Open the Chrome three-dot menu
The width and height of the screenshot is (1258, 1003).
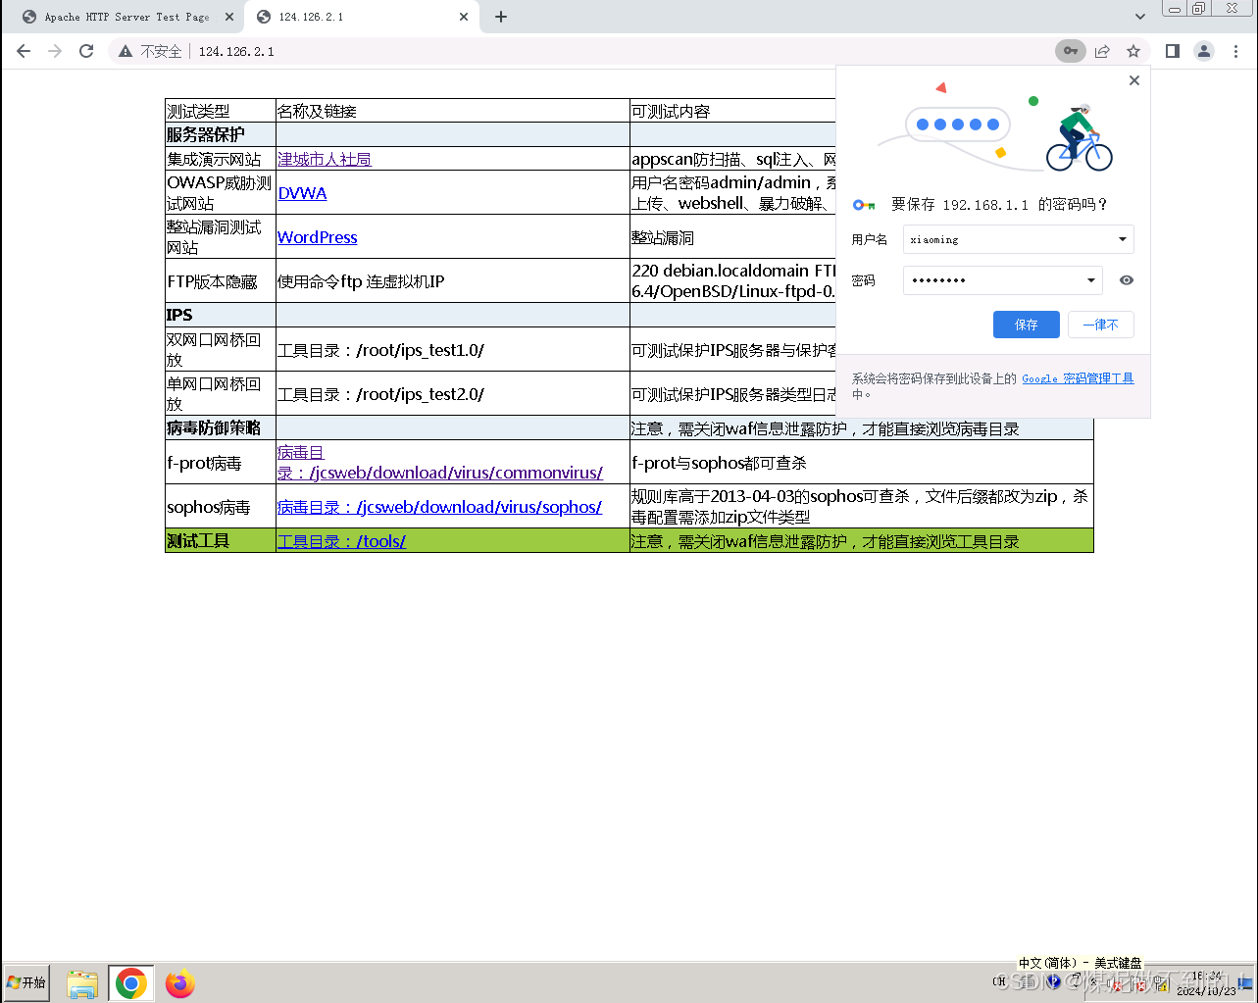[x=1235, y=51]
